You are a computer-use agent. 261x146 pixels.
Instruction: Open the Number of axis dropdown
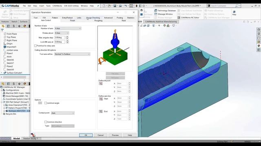(x=68, y=28)
